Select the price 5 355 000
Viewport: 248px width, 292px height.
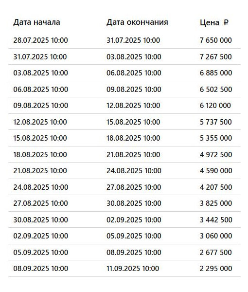coord(216,138)
